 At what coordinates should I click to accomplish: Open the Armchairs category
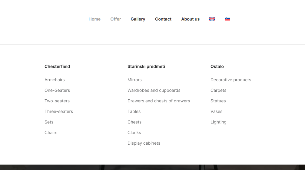[55, 80]
